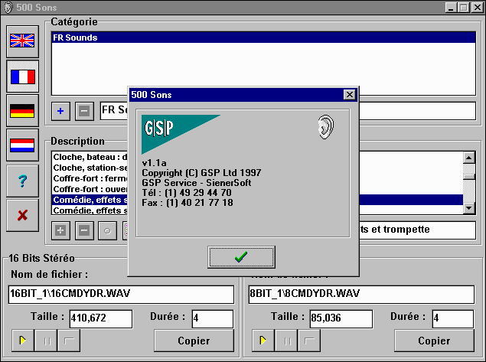Open help with the question mark icon
Image resolution: width=486 pixels, height=362 pixels.
(x=23, y=181)
